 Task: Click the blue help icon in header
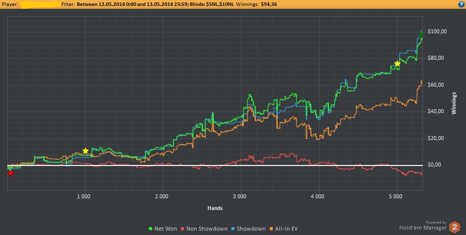(460, 4)
